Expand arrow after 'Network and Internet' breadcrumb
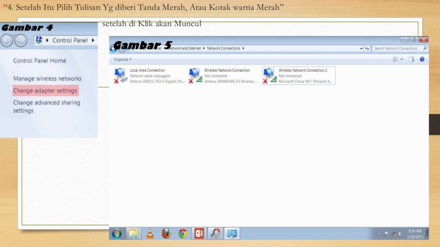440x247 pixels. (204, 48)
